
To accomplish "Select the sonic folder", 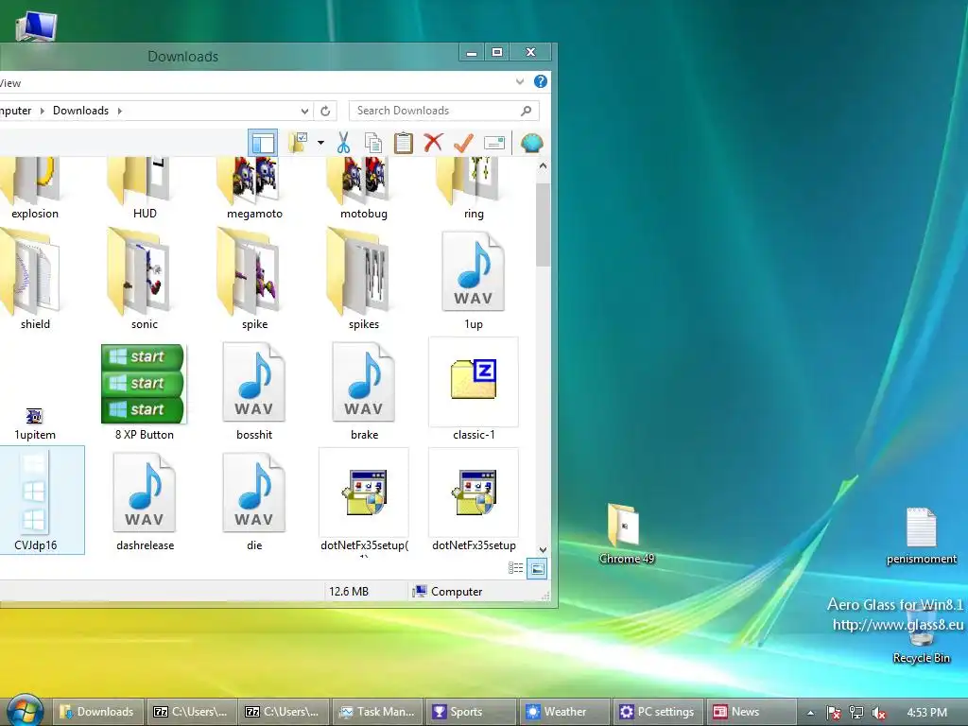I will pos(145,279).
